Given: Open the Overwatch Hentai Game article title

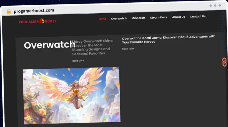Looking at the screenshot, I should coord(169,39).
